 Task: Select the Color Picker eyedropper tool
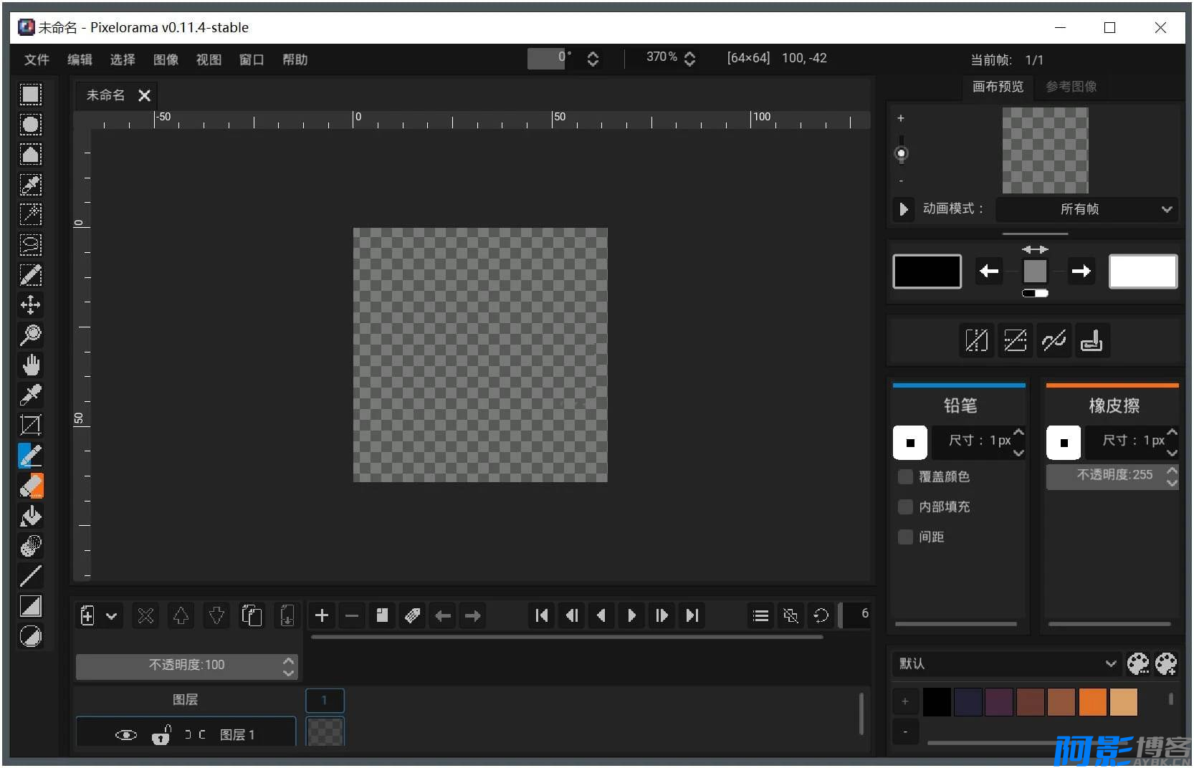point(31,395)
